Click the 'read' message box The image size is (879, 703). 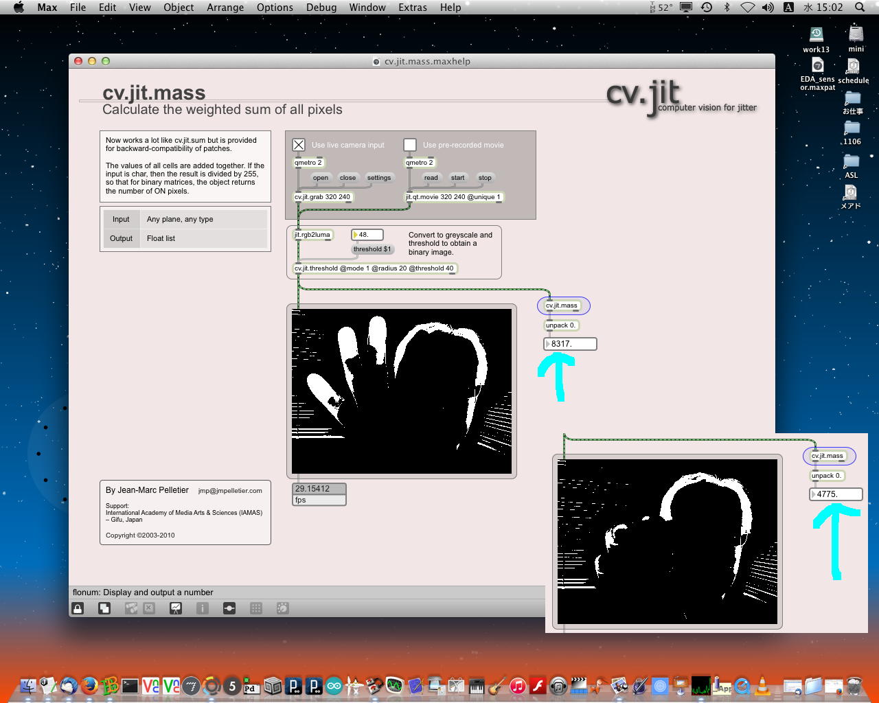(x=431, y=178)
